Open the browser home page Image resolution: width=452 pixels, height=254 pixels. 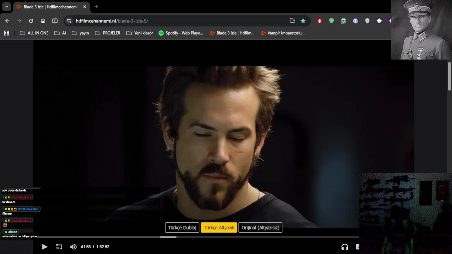click(x=43, y=21)
